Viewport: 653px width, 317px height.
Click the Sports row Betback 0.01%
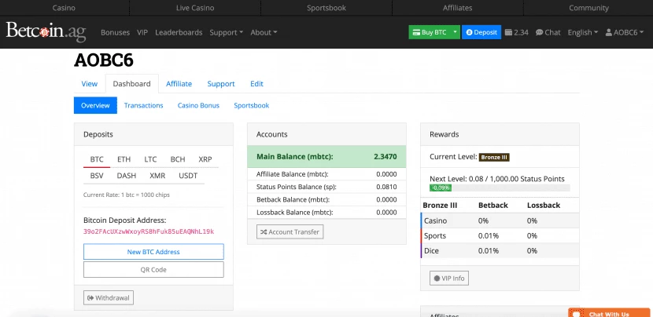(x=489, y=235)
